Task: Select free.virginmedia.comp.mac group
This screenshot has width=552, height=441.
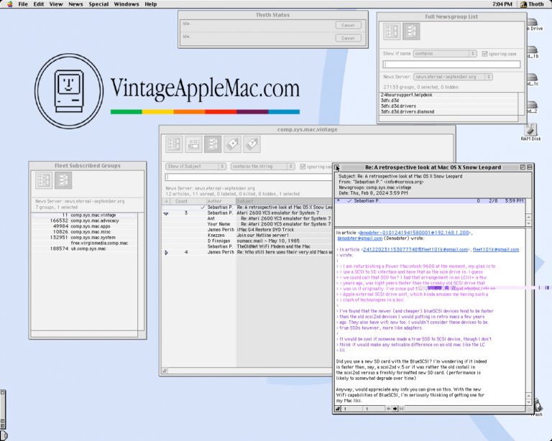Action: (84, 243)
